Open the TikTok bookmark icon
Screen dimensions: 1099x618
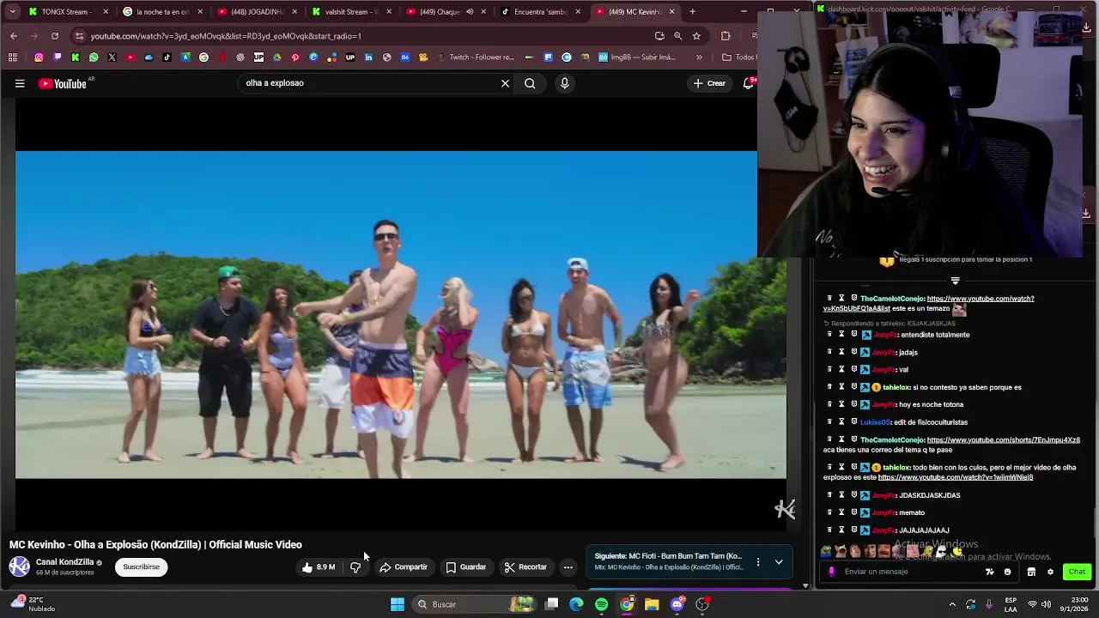tap(167, 58)
